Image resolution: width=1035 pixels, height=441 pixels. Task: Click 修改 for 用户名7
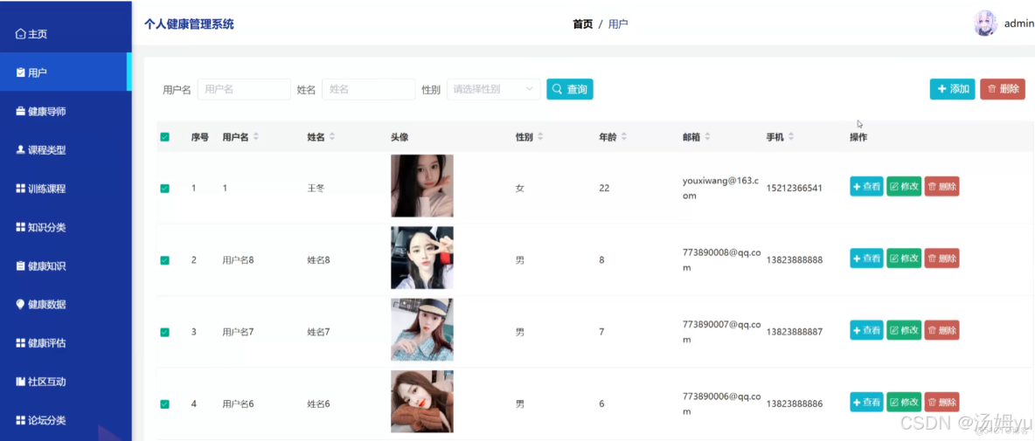click(904, 330)
